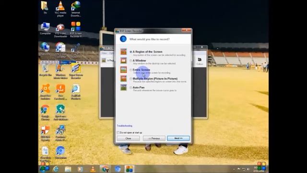Select the 'Entire Screen' radio button

coord(131,70)
